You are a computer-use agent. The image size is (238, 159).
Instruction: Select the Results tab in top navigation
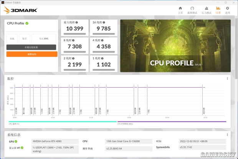[x=218, y=10]
